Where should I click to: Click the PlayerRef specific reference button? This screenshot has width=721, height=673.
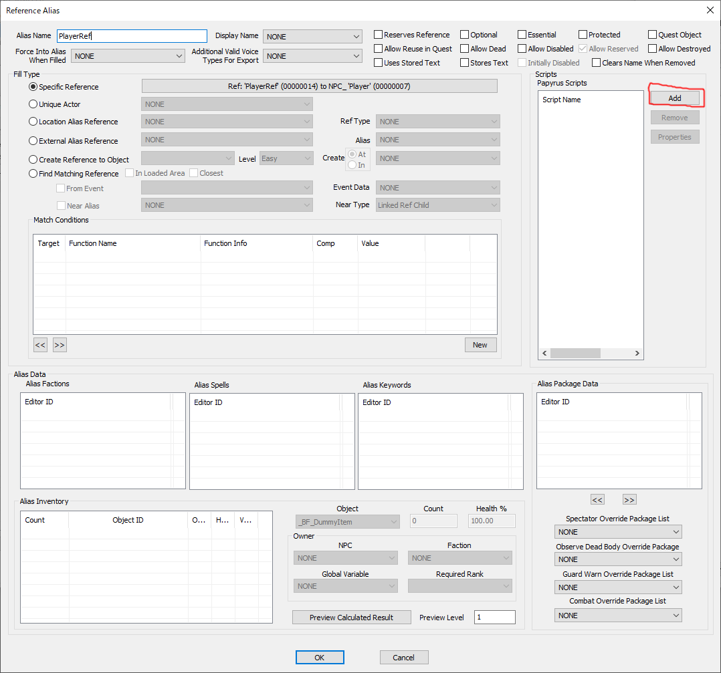click(x=319, y=86)
